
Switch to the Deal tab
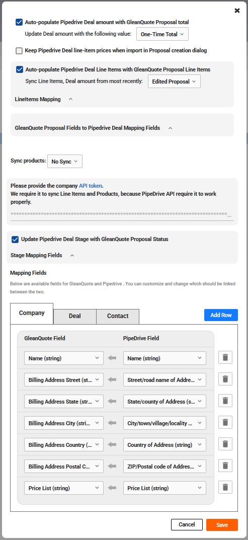coord(75,317)
